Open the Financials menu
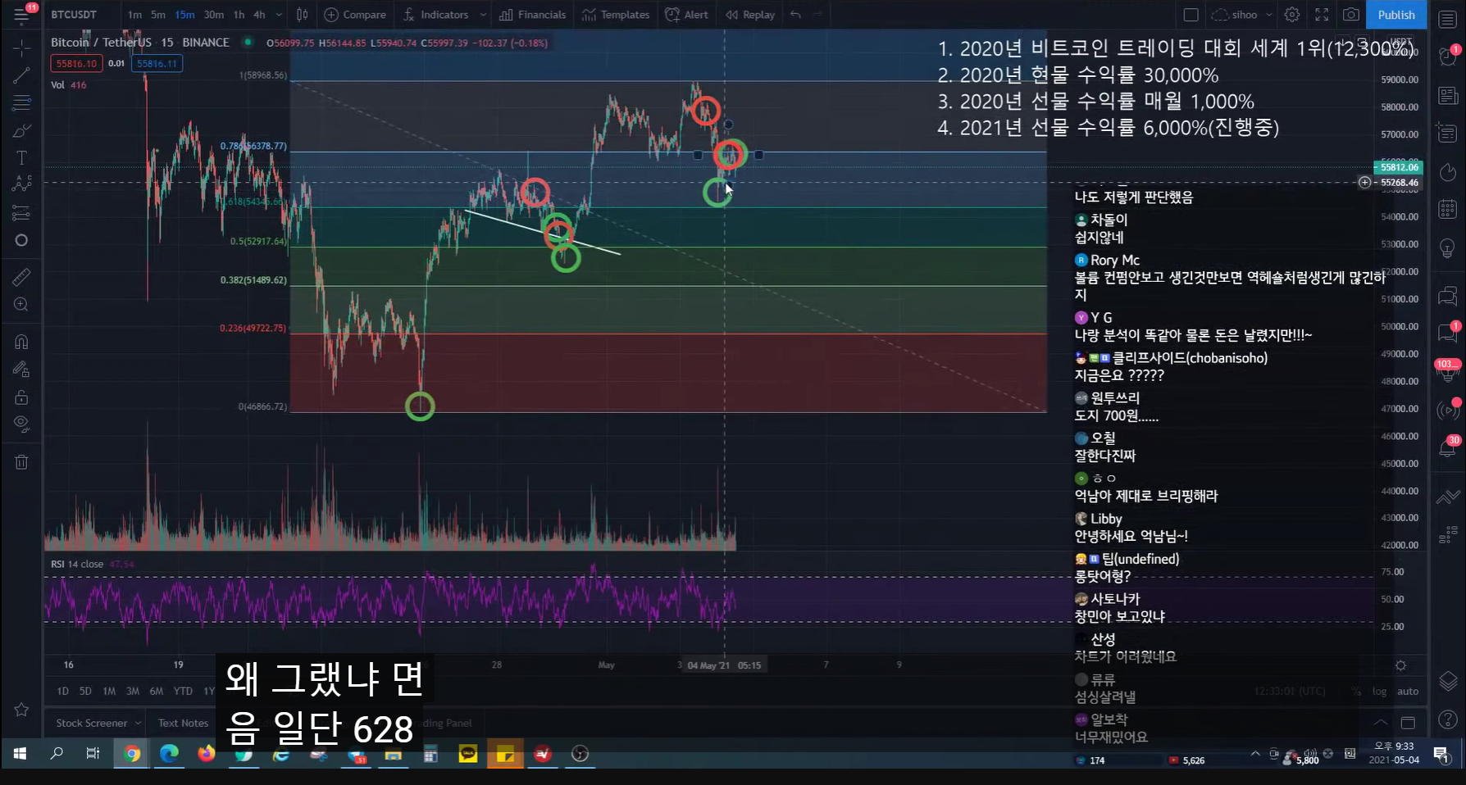This screenshot has height=785, width=1466. click(532, 15)
